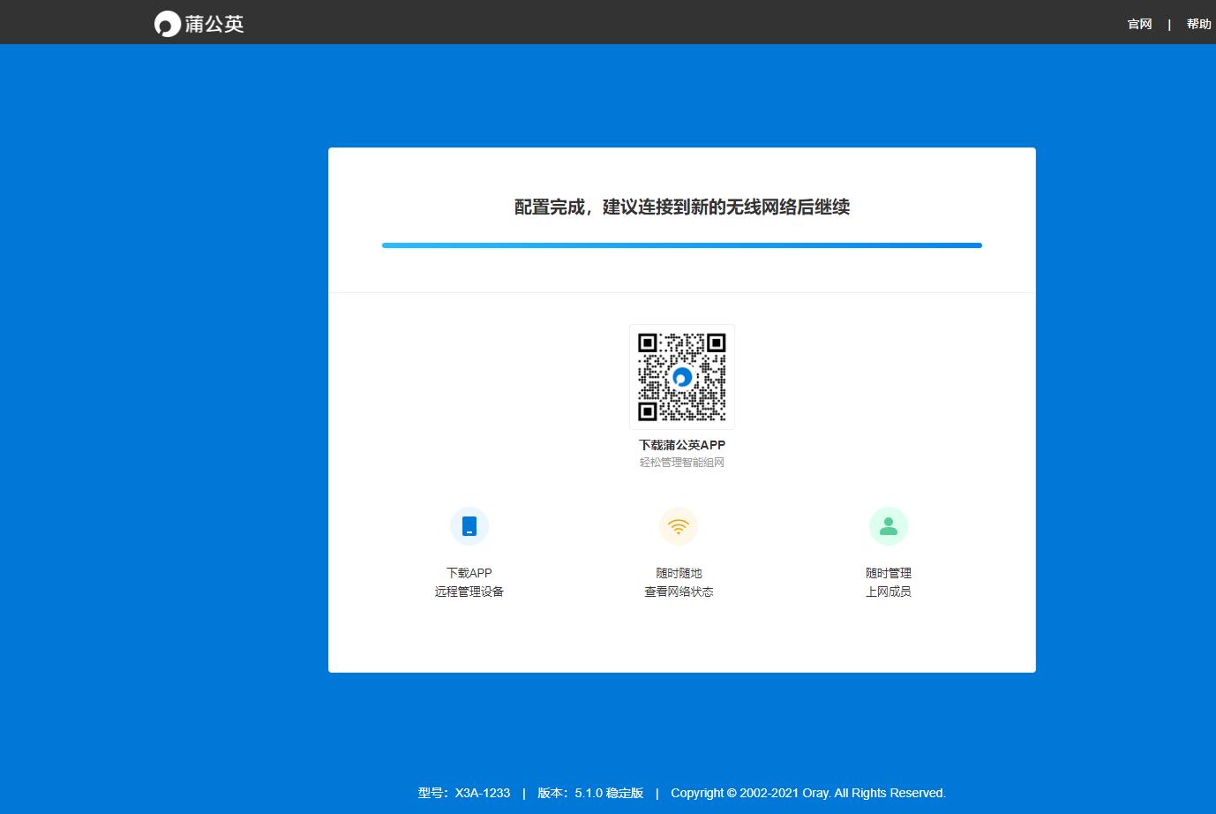
Task: Click the configuration complete heading text
Action: (x=681, y=208)
